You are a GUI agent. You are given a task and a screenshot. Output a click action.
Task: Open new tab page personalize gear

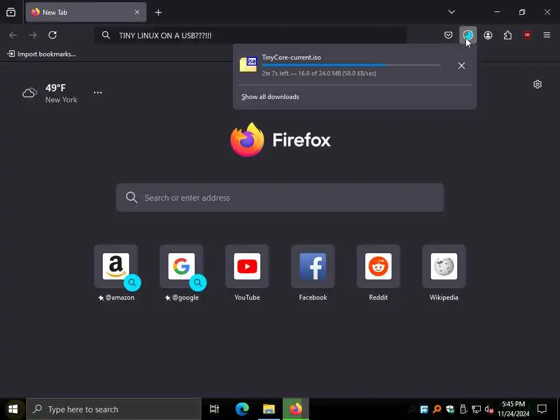point(538,84)
